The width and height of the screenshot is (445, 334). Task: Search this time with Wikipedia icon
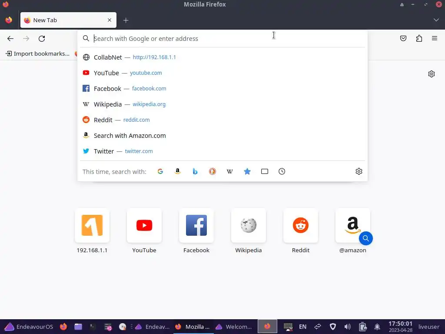[x=230, y=171]
